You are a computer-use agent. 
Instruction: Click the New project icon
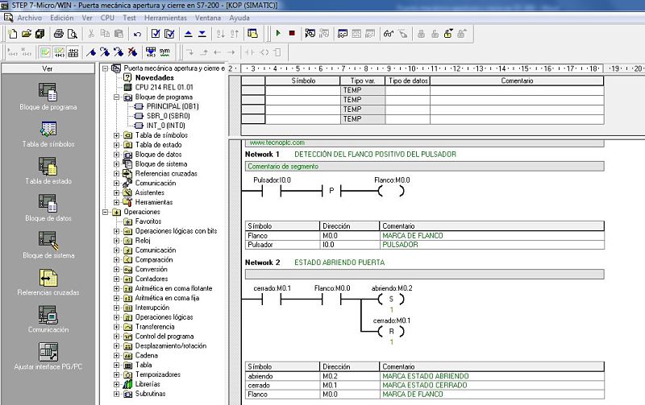pyautogui.click(x=13, y=34)
